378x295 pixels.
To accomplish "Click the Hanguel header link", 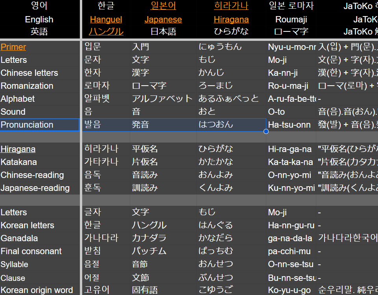I will [106, 20].
